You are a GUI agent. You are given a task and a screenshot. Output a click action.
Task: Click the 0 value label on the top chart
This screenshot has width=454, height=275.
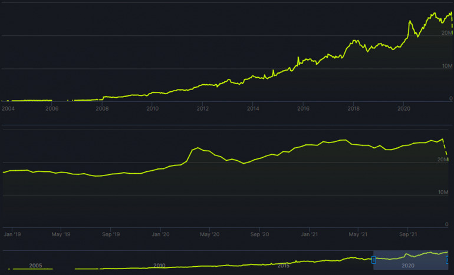coord(450,98)
